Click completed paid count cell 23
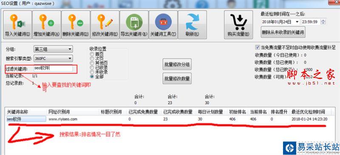The image size is (340, 155). click(x=165, y=119)
